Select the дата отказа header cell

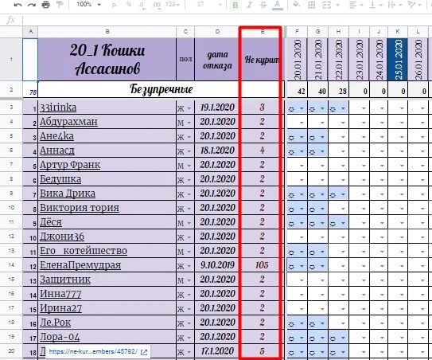217,59
